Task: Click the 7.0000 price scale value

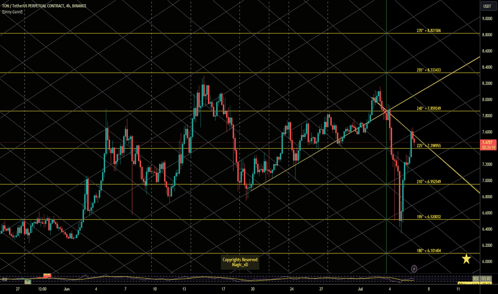Action: 487,181
